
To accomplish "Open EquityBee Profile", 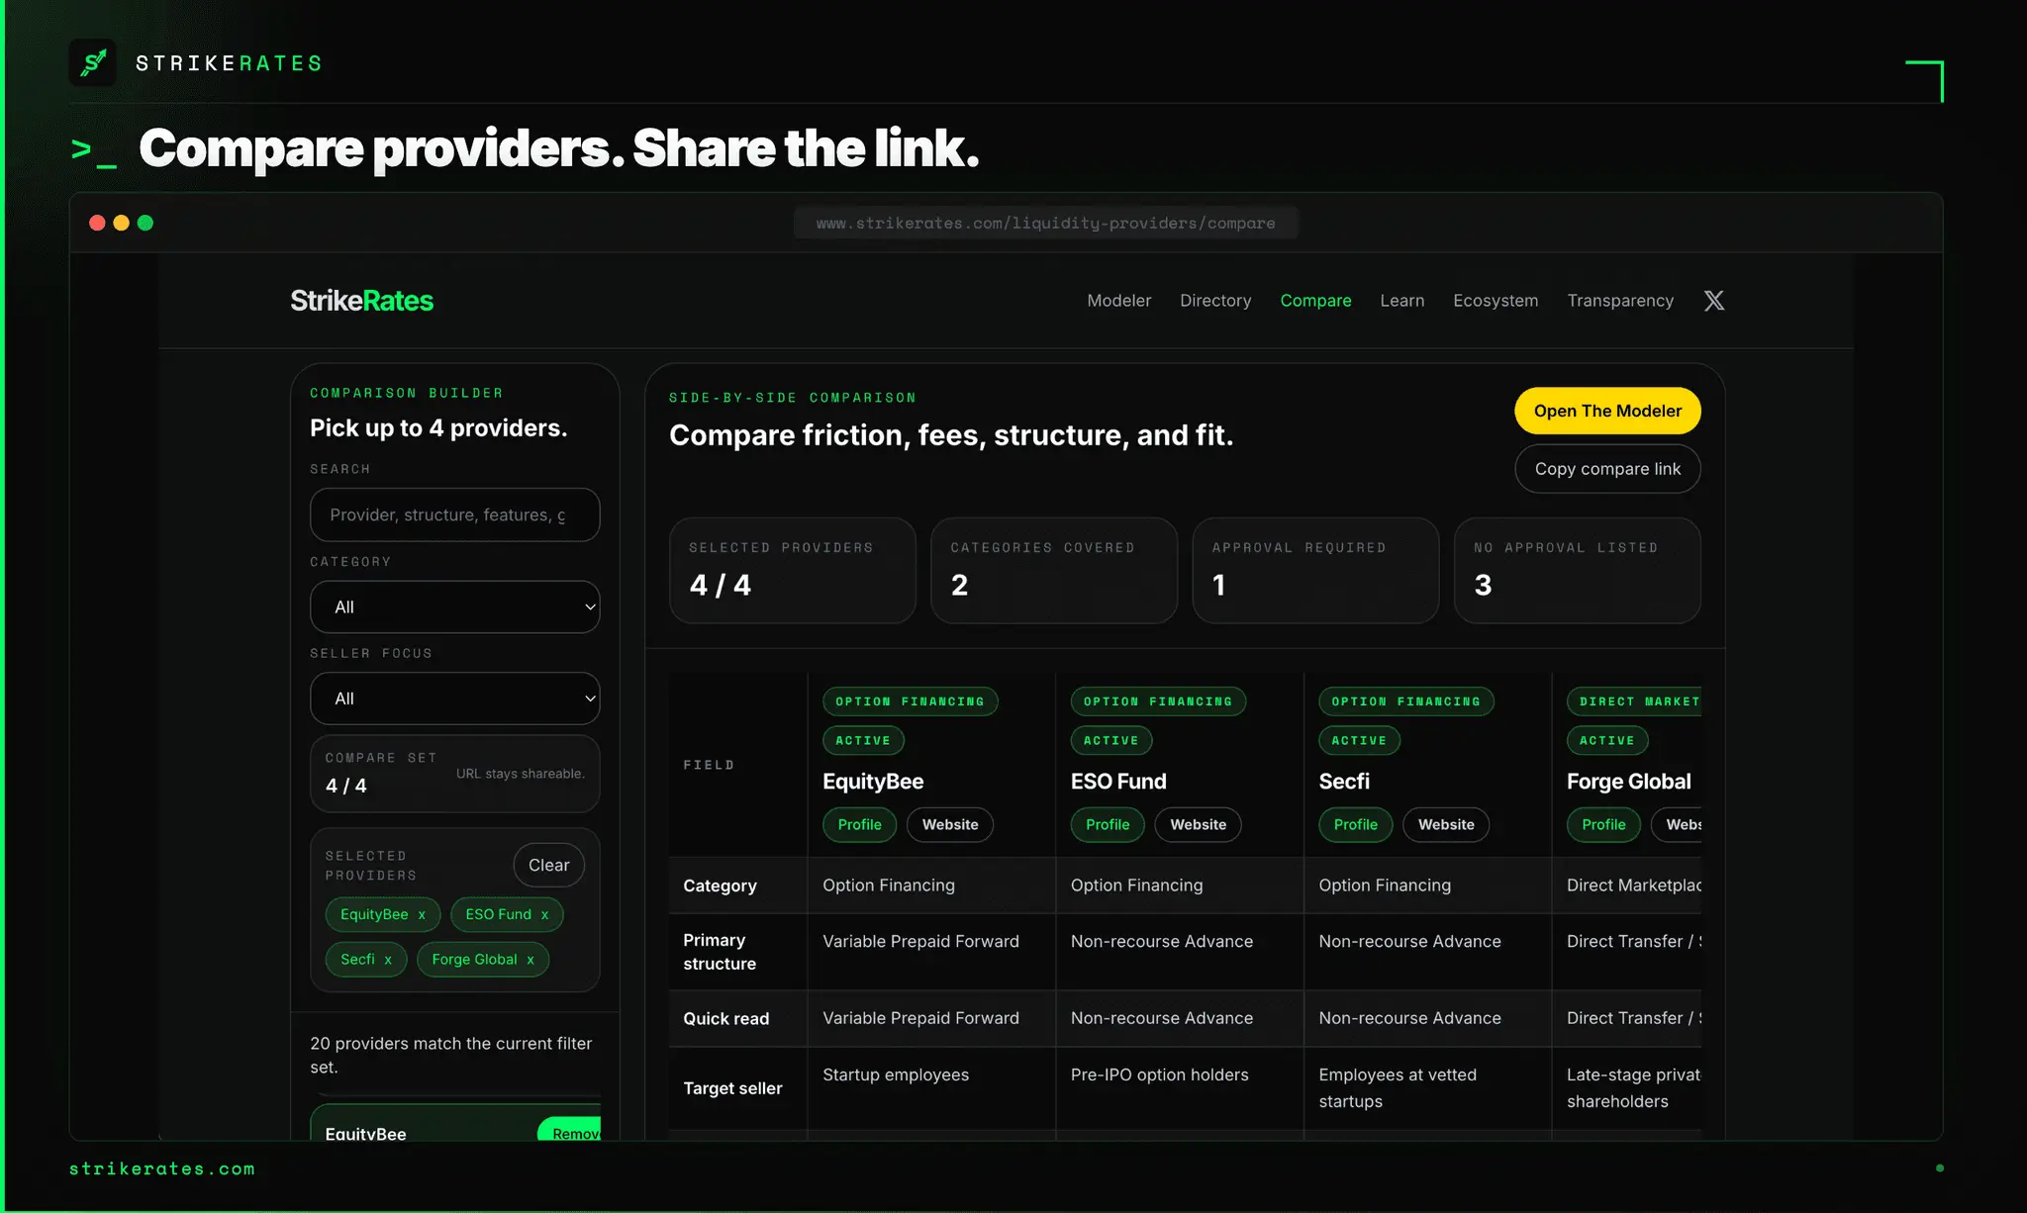I will tap(859, 825).
